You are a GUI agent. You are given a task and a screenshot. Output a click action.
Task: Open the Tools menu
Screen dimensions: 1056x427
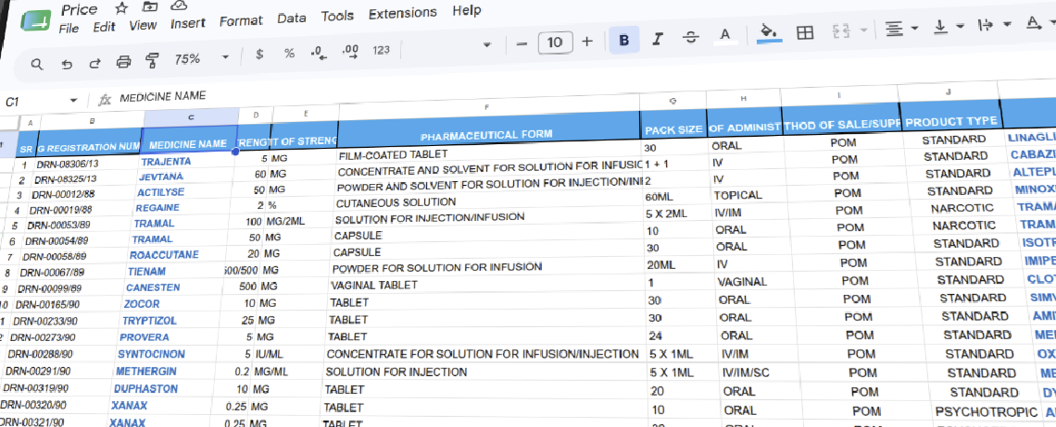337,16
